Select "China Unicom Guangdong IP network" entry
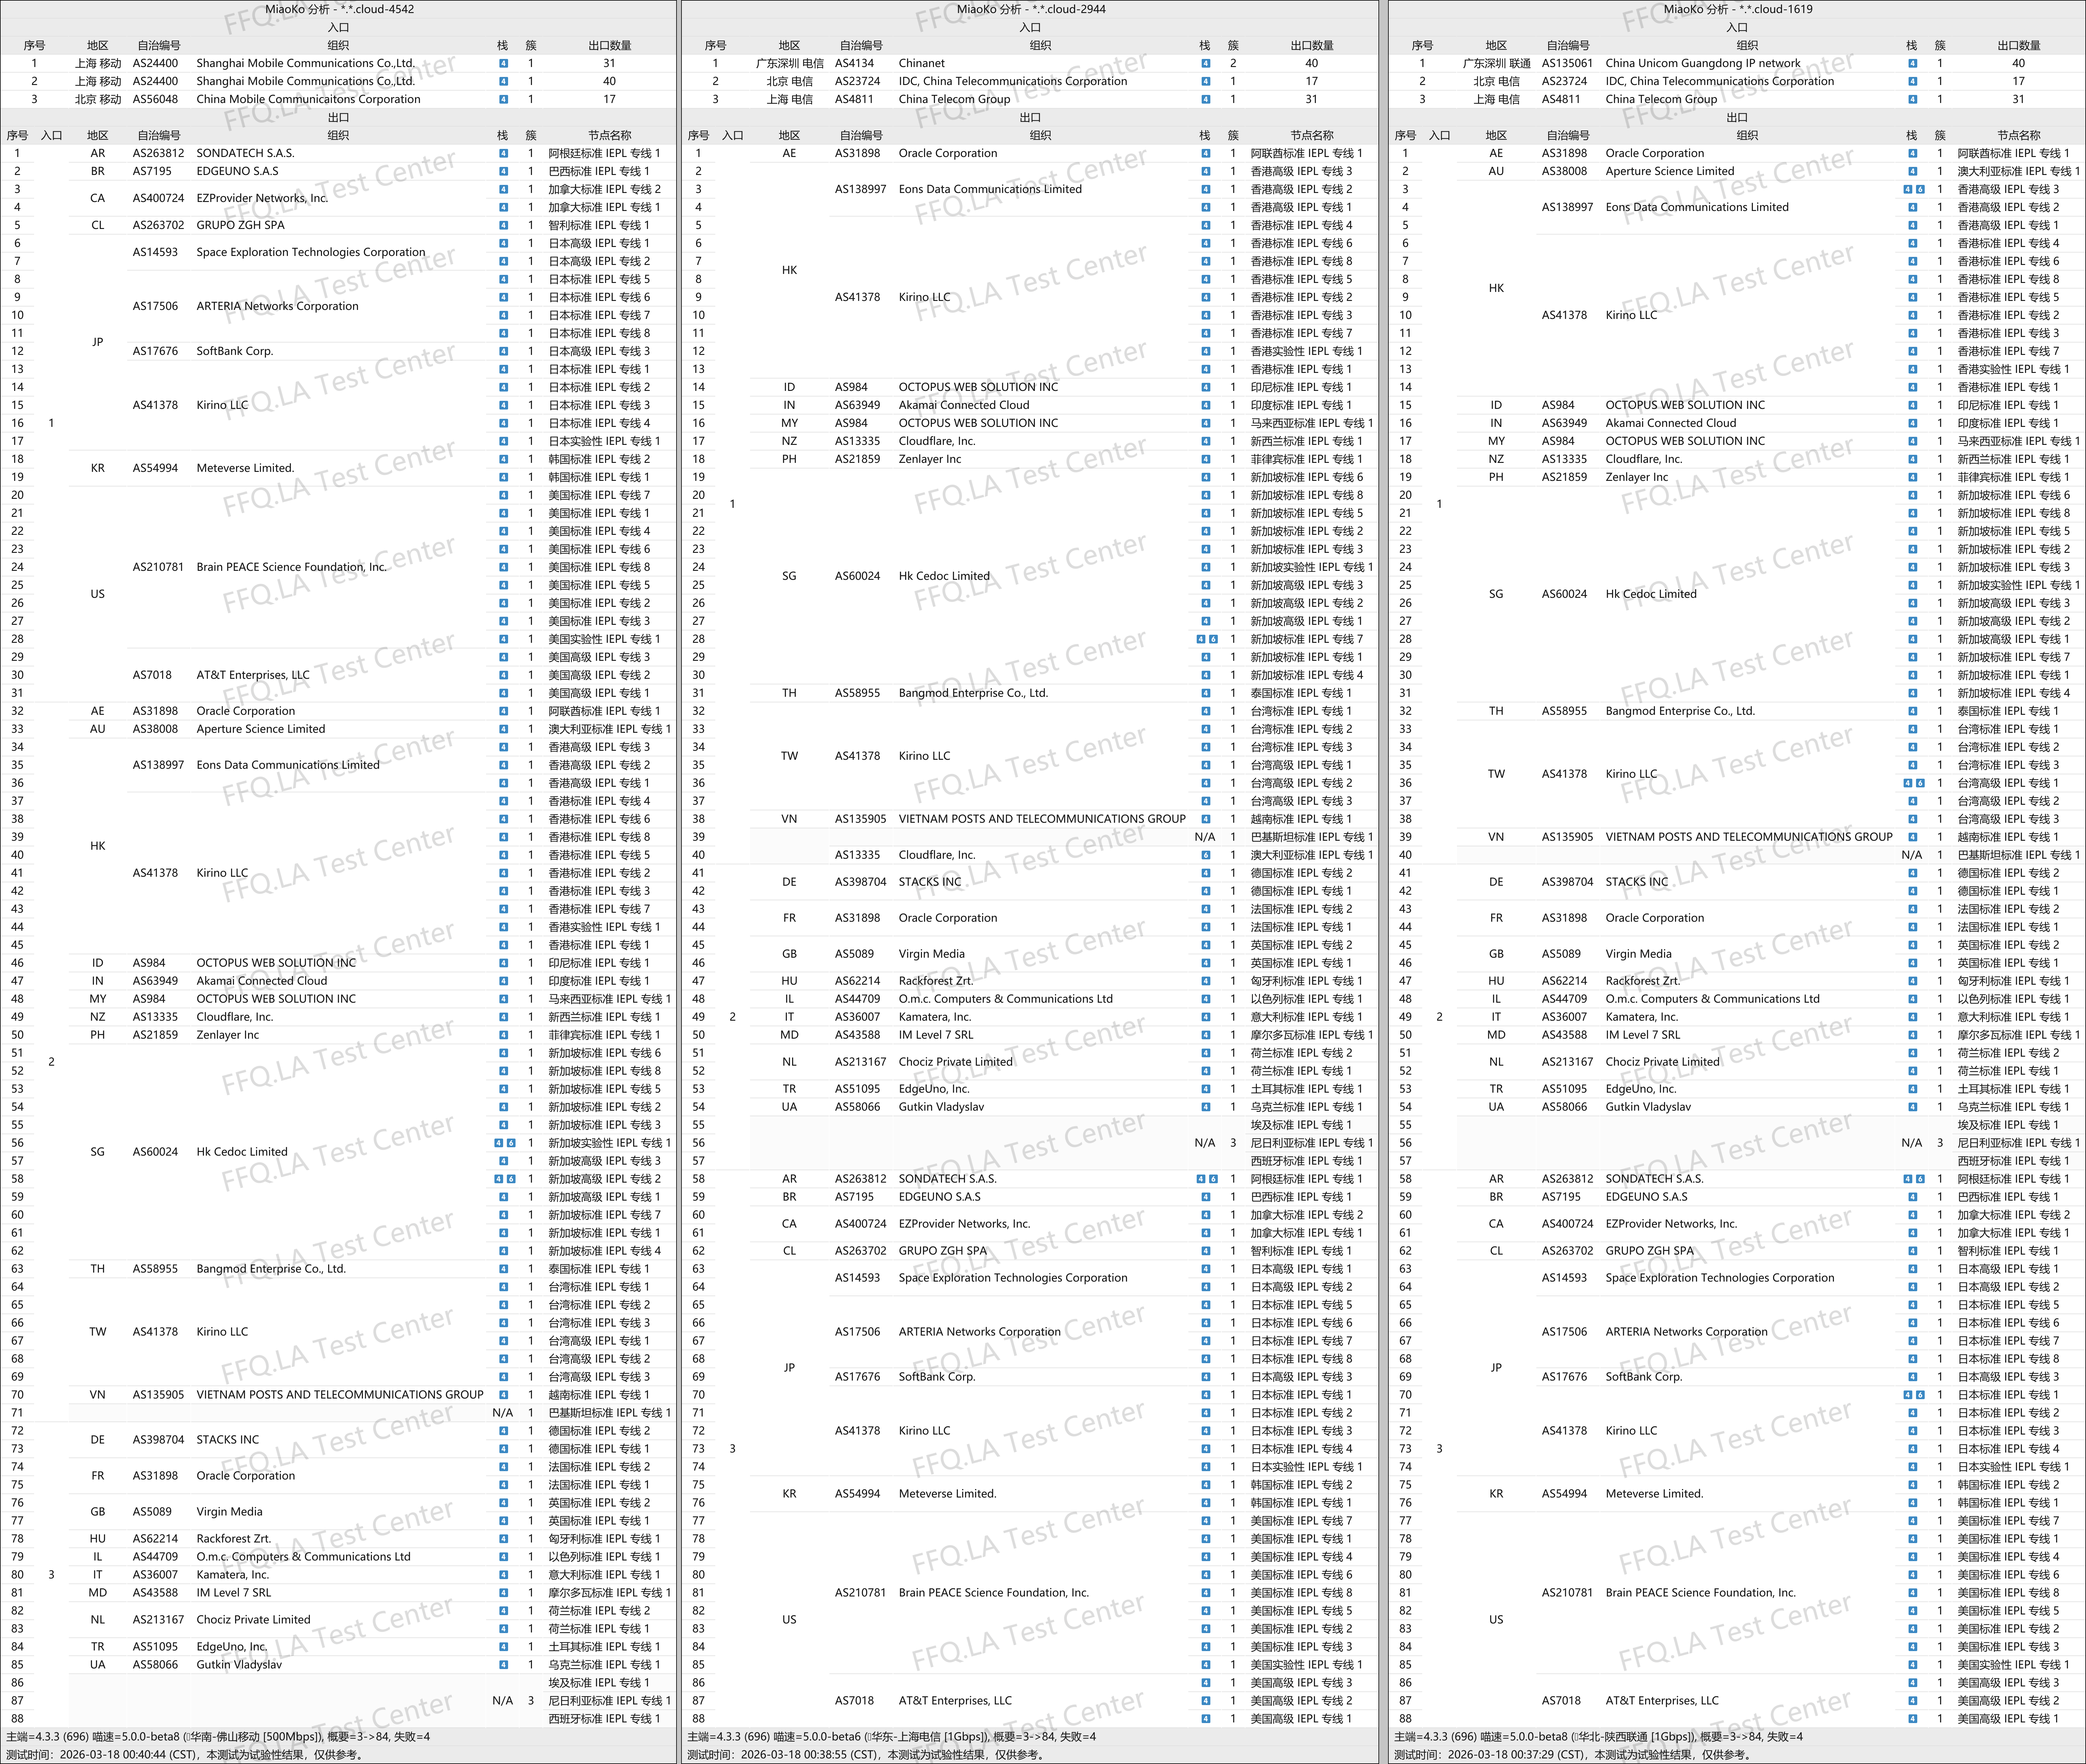Image resolution: width=2086 pixels, height=1764 pixels. (1703, 63)
